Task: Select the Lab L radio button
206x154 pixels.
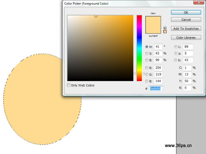Action: (176, 47)
